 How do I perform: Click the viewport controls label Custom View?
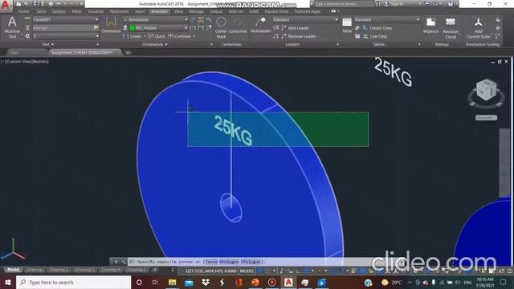pyautogui.click(x=20, y=61)
